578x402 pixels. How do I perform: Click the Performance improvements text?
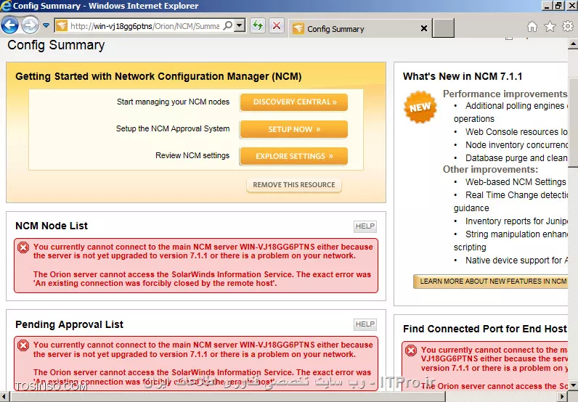[505, 94]
